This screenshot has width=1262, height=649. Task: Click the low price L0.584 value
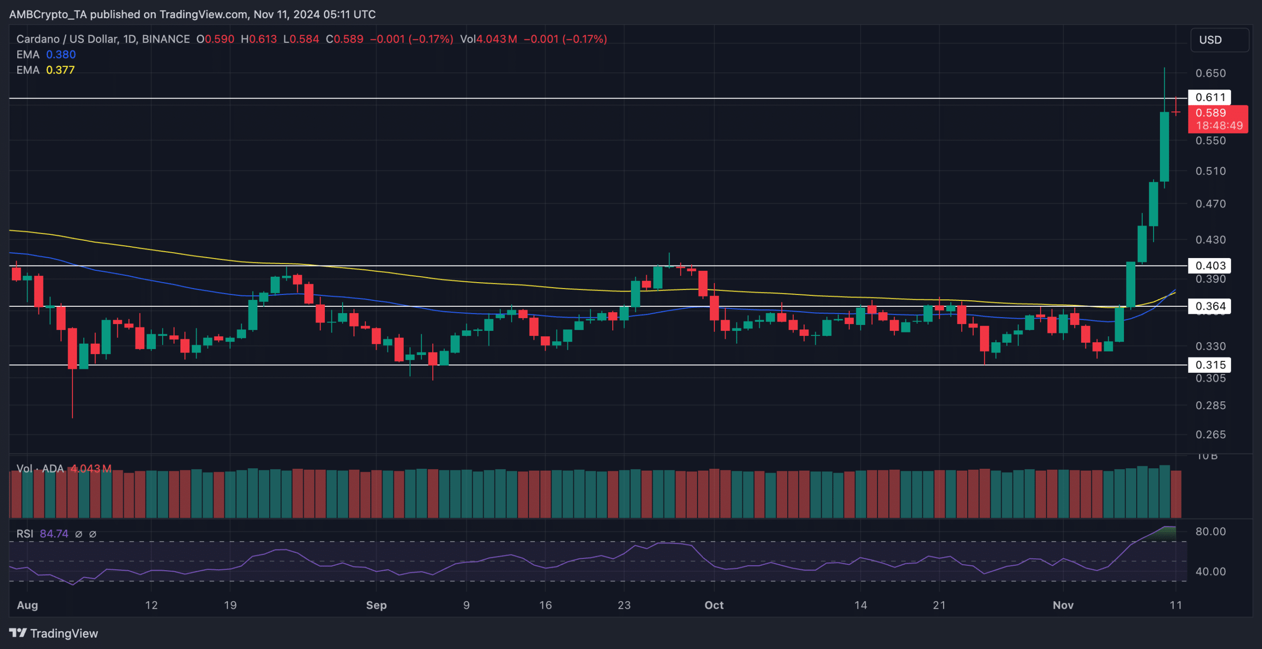click(301, 39)
